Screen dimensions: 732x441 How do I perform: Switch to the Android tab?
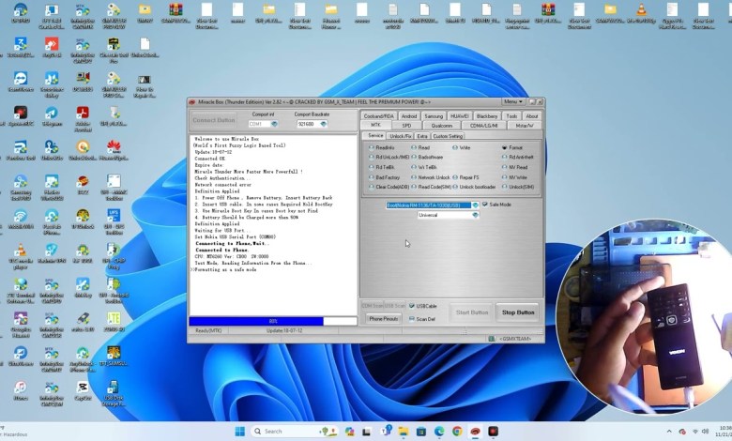(409, 116)
